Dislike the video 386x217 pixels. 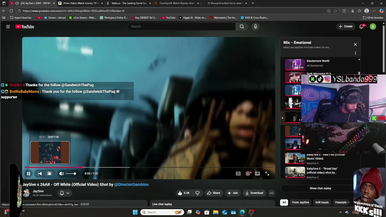pyautogui.click(x=198, y=193)
